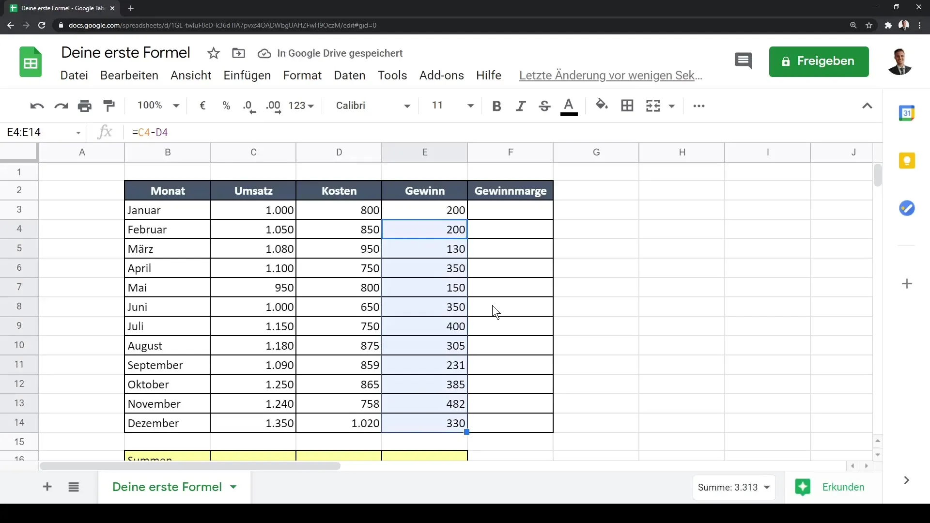Click the vertical scrollbar thumb
Image resolution: width=930 pixels, height=523 pixels.
pos(877,175)
